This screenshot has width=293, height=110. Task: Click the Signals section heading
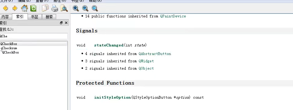87,31
